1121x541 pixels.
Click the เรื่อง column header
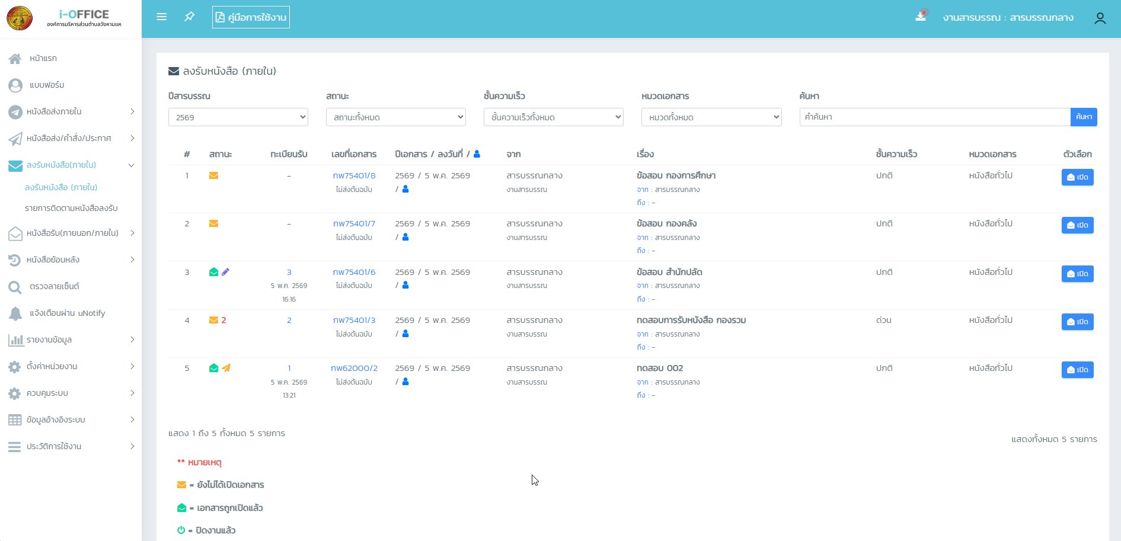[645, 154]
